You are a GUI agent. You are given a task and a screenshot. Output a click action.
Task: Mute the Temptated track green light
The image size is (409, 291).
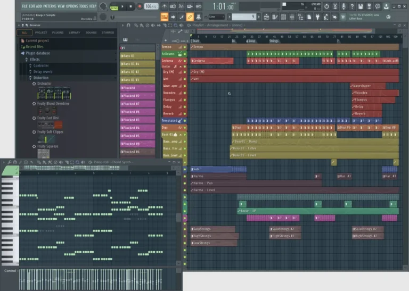tap(185, 121)
